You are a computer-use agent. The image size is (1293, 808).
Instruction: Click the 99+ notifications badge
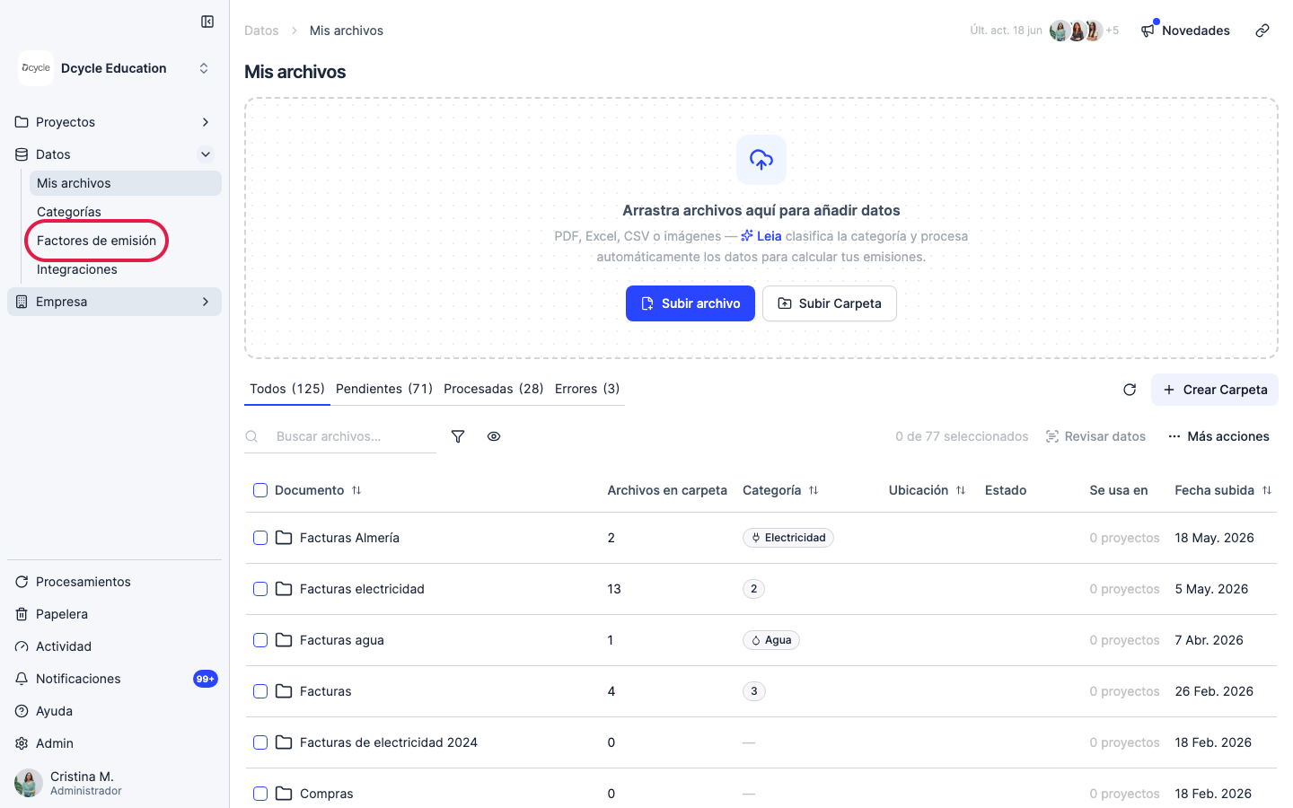[x=206, y=679]
